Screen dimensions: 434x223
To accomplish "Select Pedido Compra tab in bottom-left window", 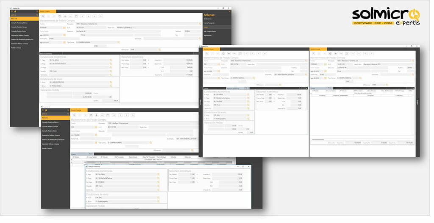I will (x=78, y=110).
